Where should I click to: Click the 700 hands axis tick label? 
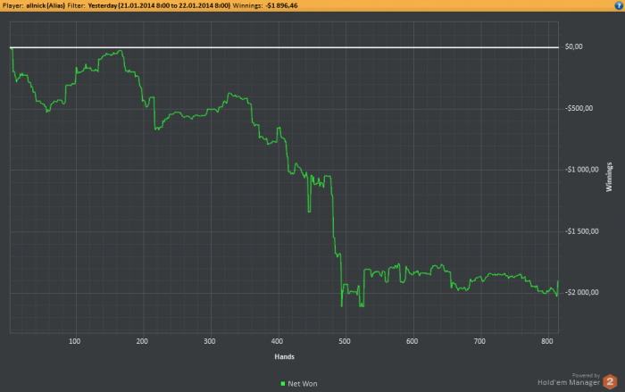pyautogui.click(x=479, y=341)
